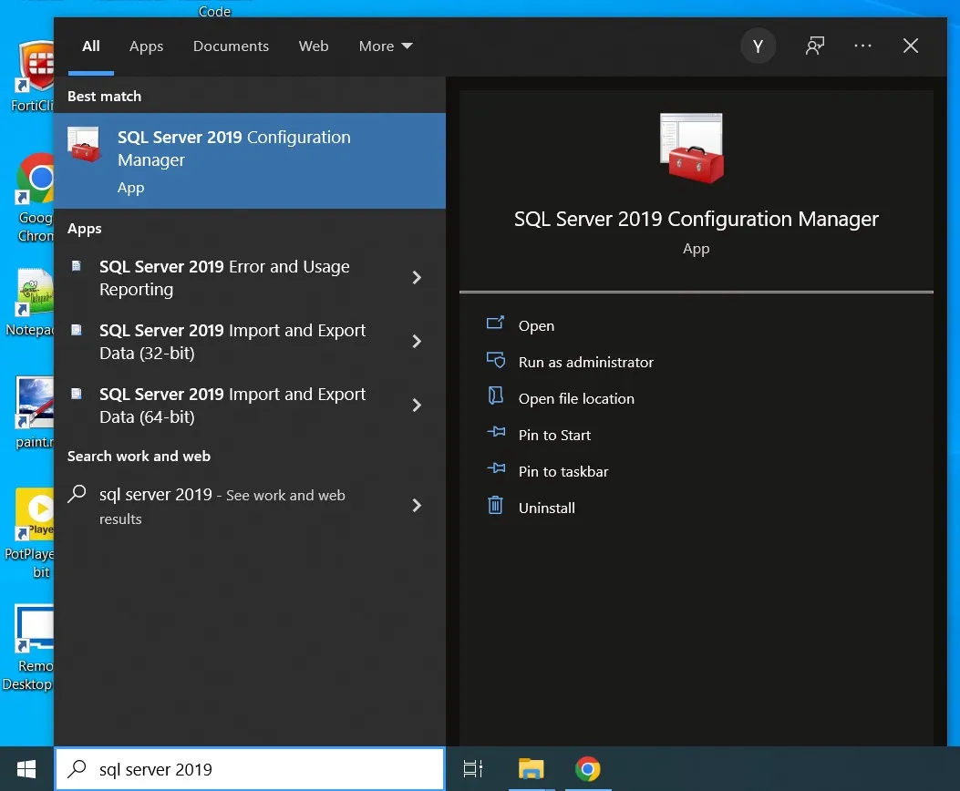The height and width of the screenshot is (791, 960).
Task: Select the Notepad++ desktop shortcut
Action: tap(29, 303)
